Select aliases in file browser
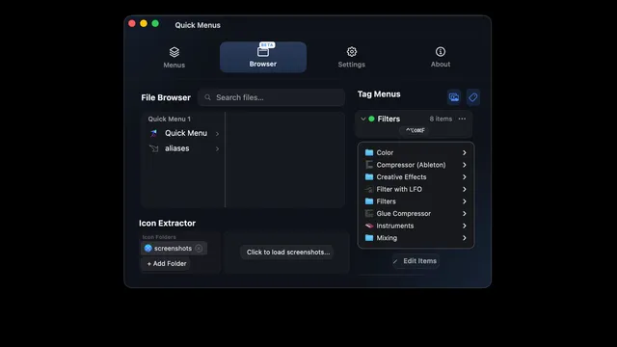The height and width of the screenshot is (347, 617). 184,148
